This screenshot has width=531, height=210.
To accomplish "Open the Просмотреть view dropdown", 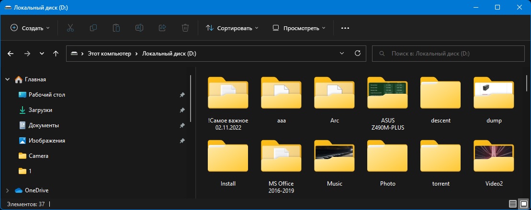I will [299, 28].
